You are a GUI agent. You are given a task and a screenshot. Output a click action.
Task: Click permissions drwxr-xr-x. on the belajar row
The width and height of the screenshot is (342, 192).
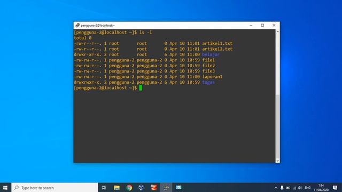[88, 54]
